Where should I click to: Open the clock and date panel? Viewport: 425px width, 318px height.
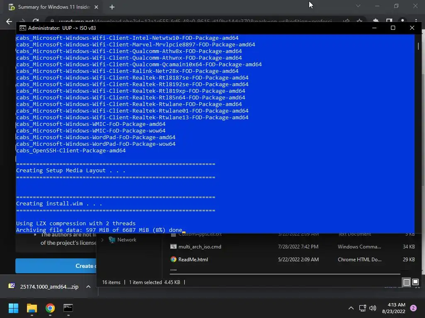coord(393,308)
